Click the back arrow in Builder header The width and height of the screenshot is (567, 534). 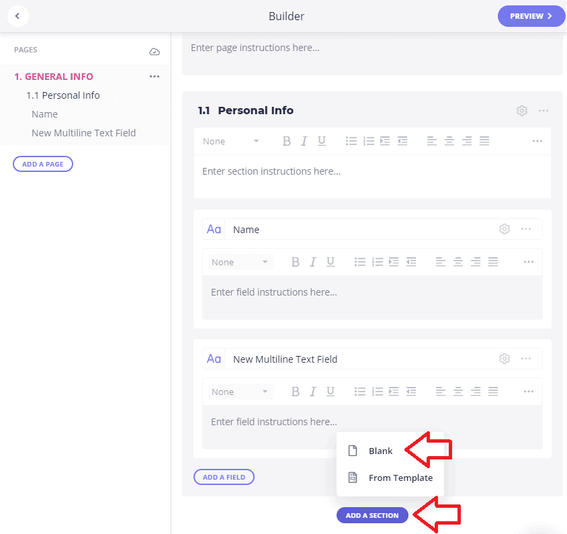(17, 16)
